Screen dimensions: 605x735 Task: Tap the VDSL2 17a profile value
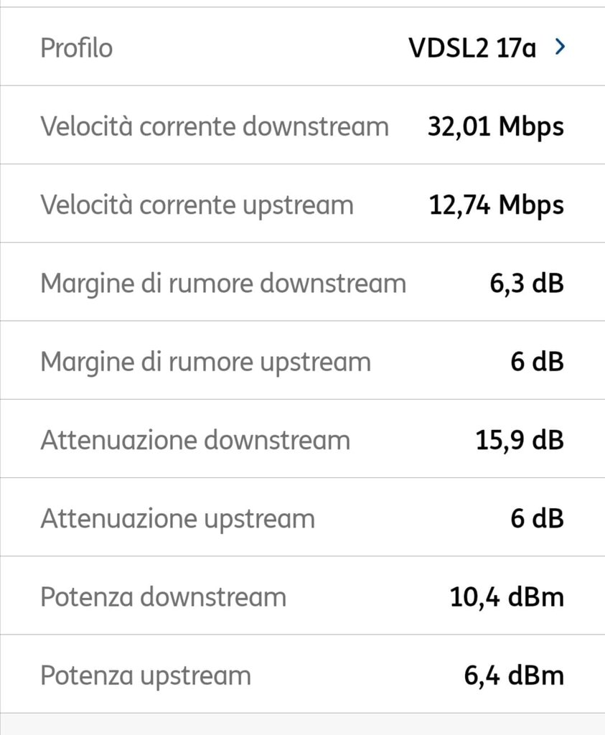tap(472, 48)
